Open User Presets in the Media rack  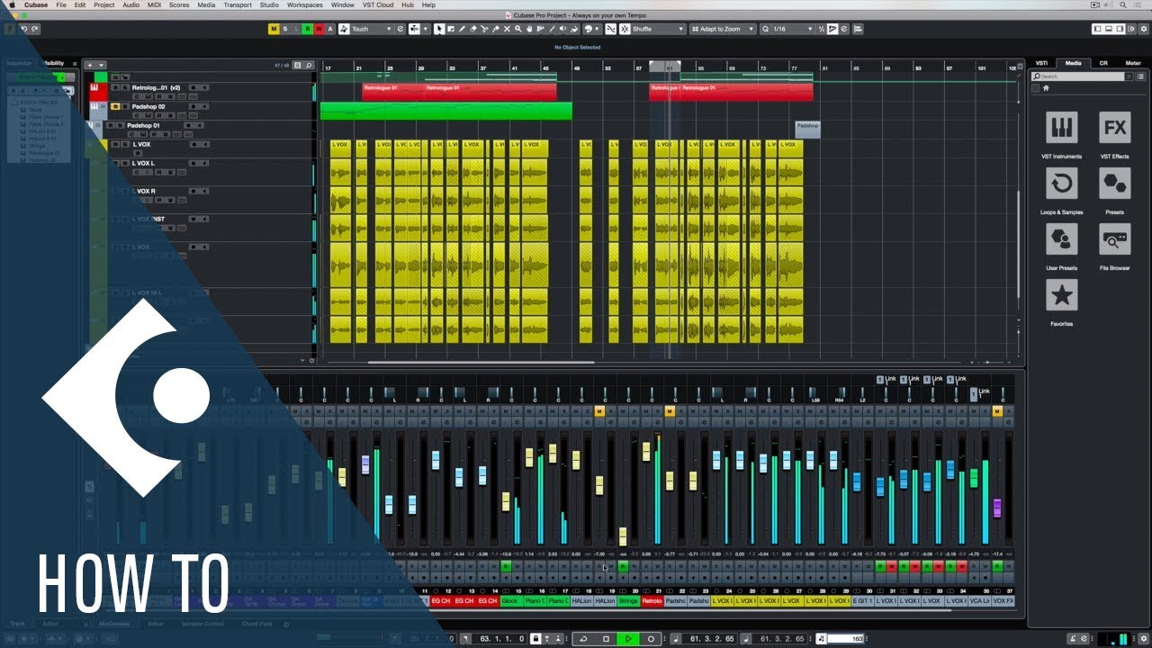(x=1062, y=239)
